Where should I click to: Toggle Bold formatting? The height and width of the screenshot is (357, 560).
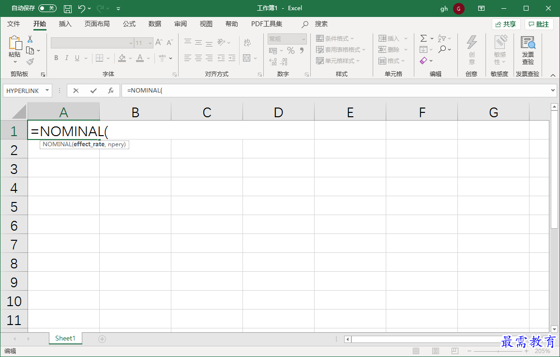(x=56, y=58)
